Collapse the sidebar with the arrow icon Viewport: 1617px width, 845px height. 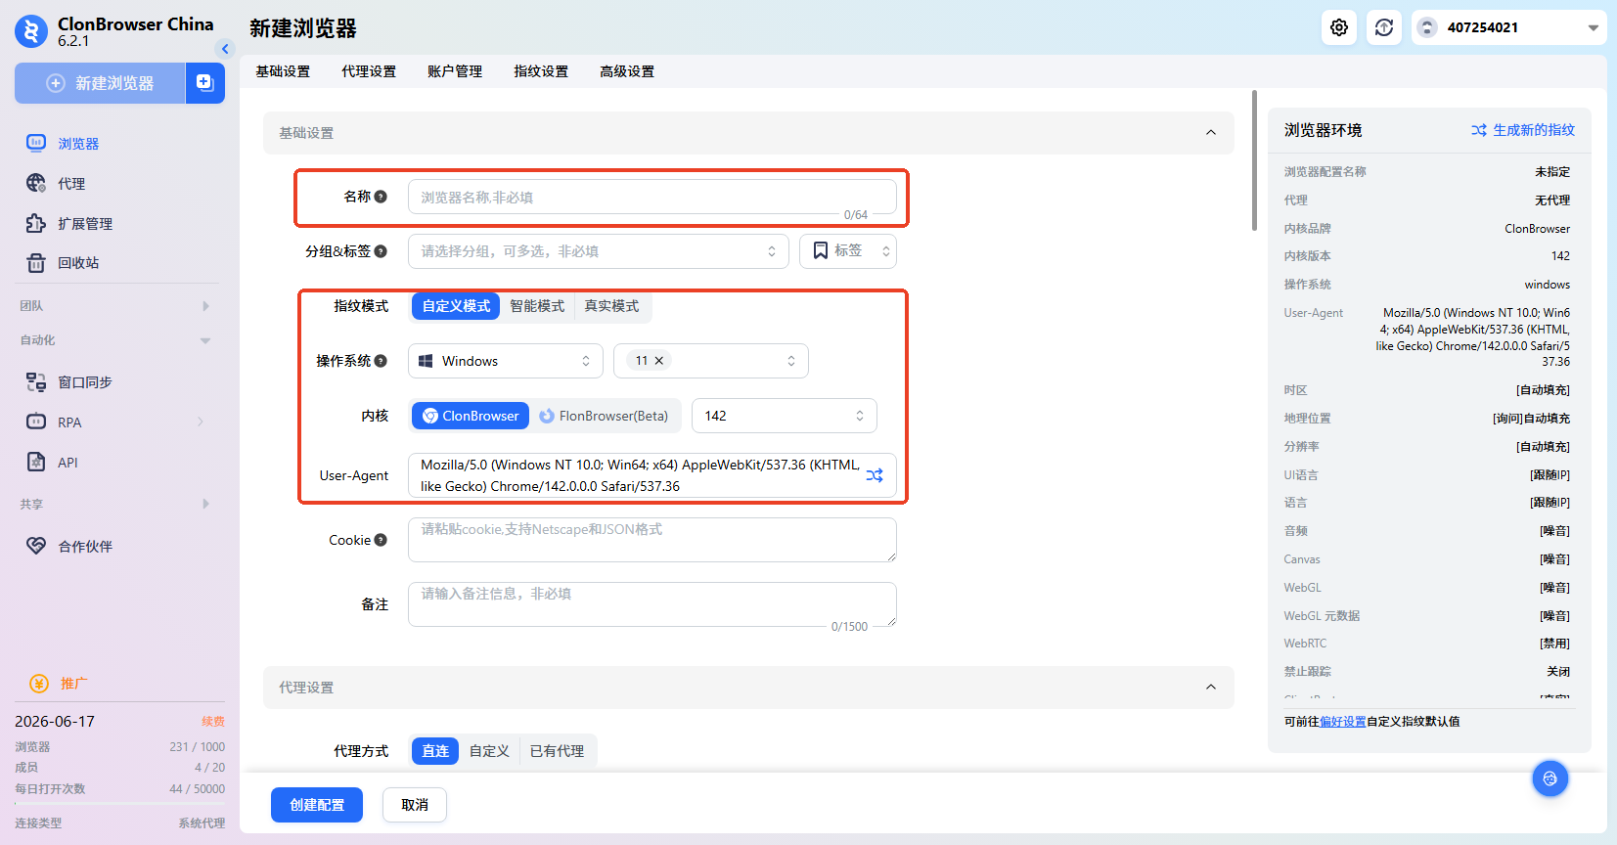pyautogui.click(x=225, y=48)
